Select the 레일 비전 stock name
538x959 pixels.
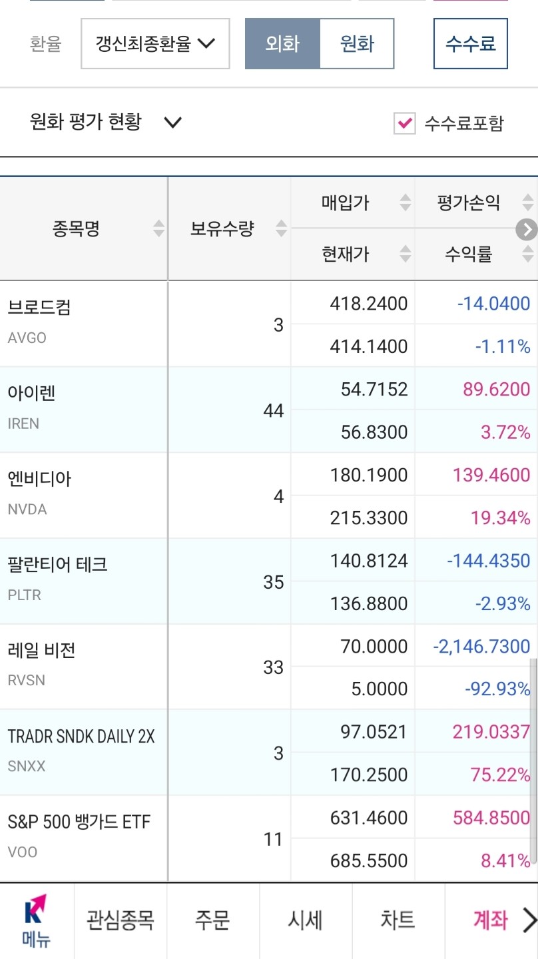pyautogui.click(x=41, y=651)
